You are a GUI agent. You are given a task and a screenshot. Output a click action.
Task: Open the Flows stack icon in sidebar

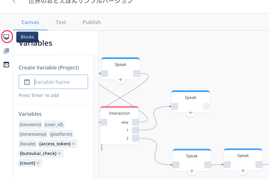tap(6, 51)
